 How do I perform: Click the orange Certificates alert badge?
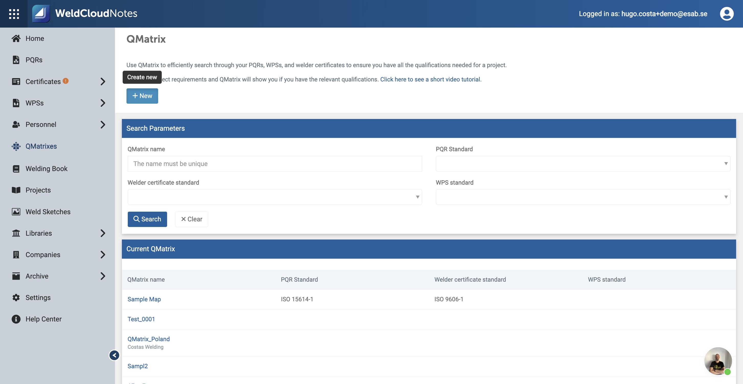tap(65, 81)
